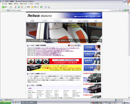Refresh the page using green arrows icon
The image size is (130, 104).
pyautogui.click(x=18, y=7)
